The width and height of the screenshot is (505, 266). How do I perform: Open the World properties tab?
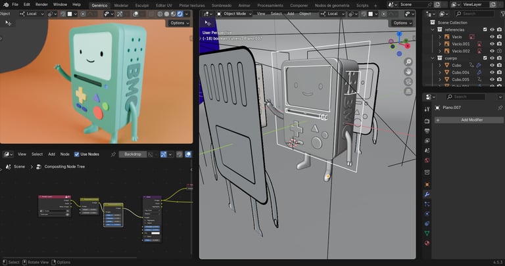pos(427,160)
